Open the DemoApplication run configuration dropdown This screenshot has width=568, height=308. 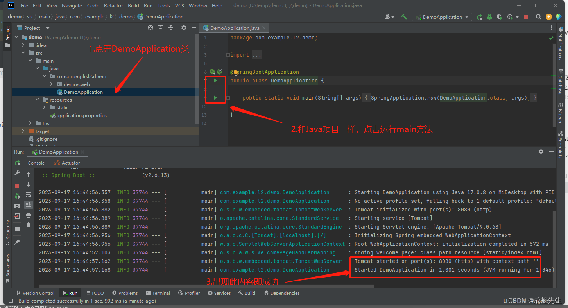(x=442, y=17)
